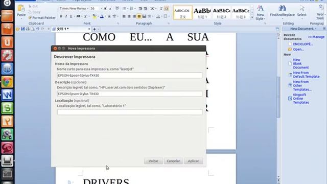Click the Manage link in Recent documents

[x=316, y=37]
